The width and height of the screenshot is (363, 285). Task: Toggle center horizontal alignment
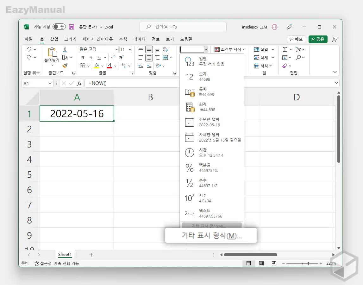149,58
